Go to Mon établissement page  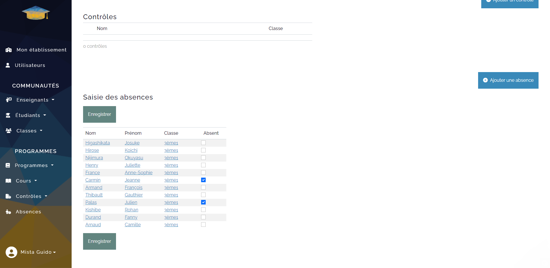(x=41, y=50)
